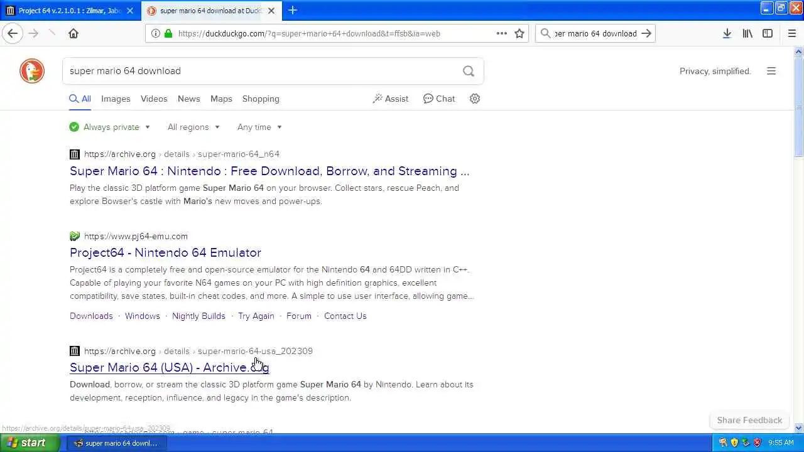Expand the All regions filter
Screen dimensions: 804x452
(193, 127)
